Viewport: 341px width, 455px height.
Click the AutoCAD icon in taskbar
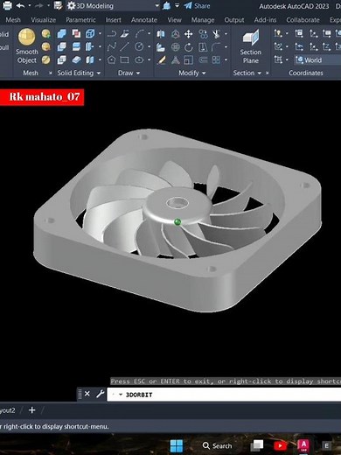[x=303, y=445]
